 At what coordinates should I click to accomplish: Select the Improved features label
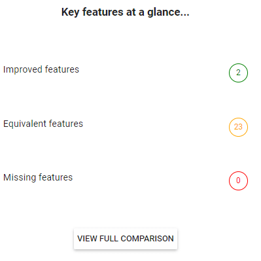(41, 69)
